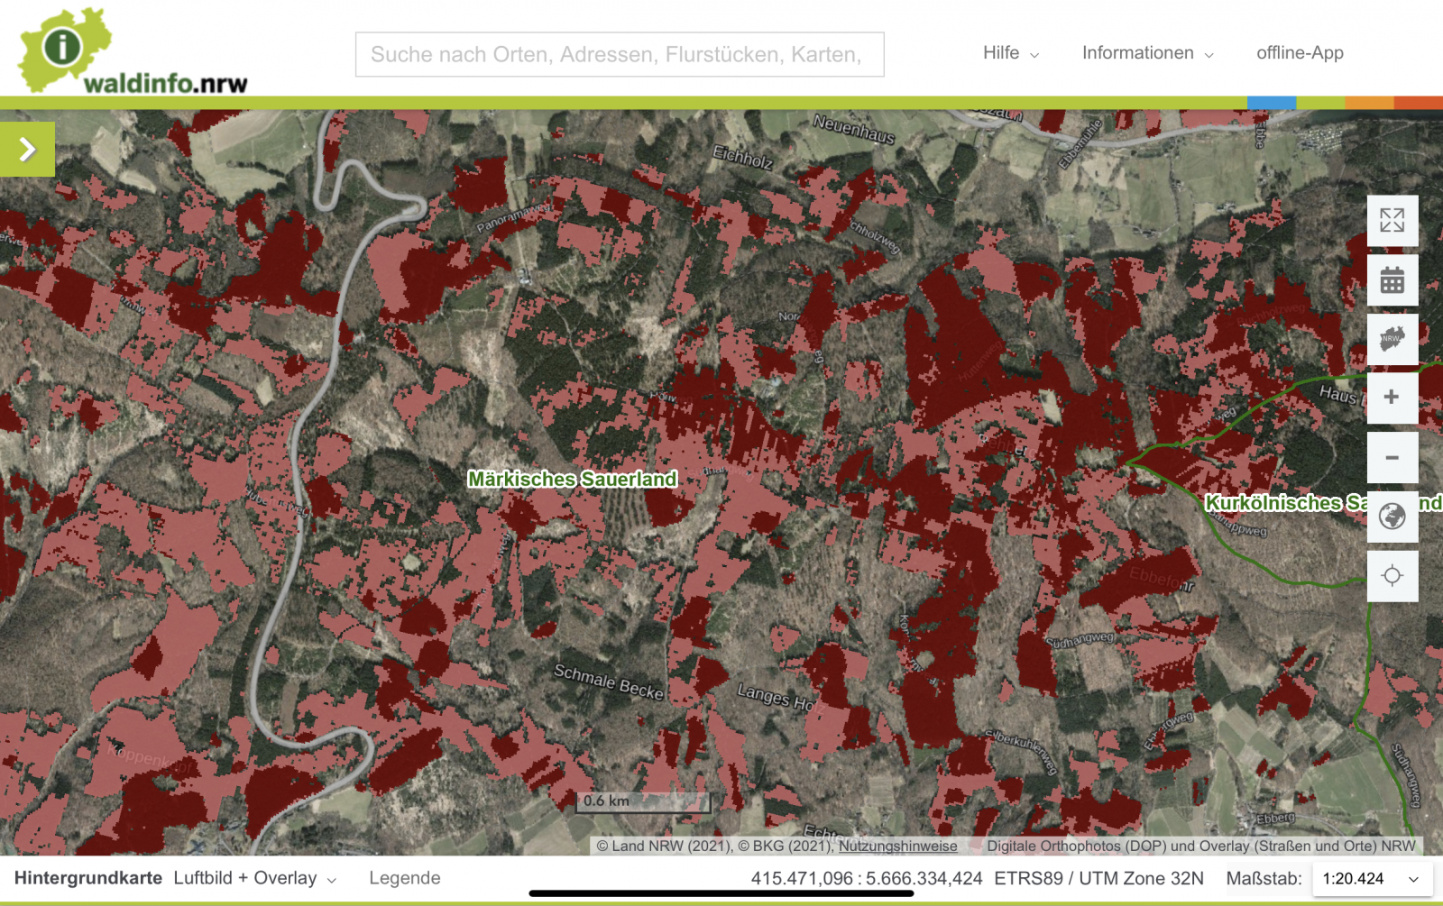Toggle fullscreen map view

pyautogui.click(x=1392, y=221)
